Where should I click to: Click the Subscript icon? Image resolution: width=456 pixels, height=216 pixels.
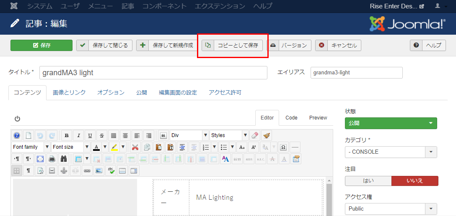pyautogui.click(x=242, y=147)
